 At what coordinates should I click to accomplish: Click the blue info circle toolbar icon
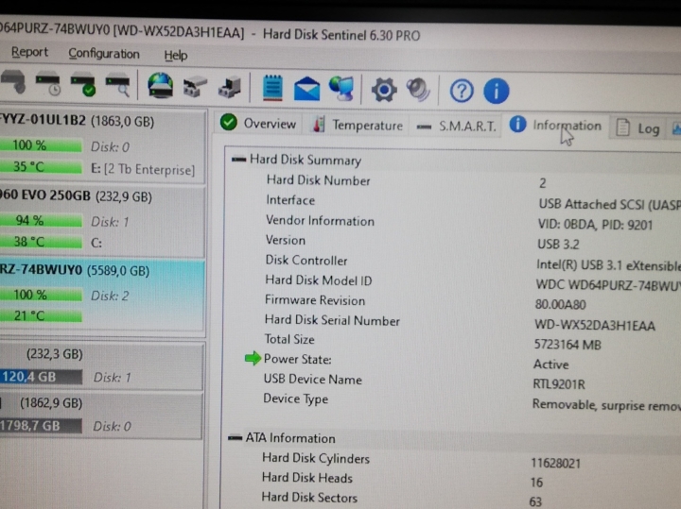click(x=496, y=92)
